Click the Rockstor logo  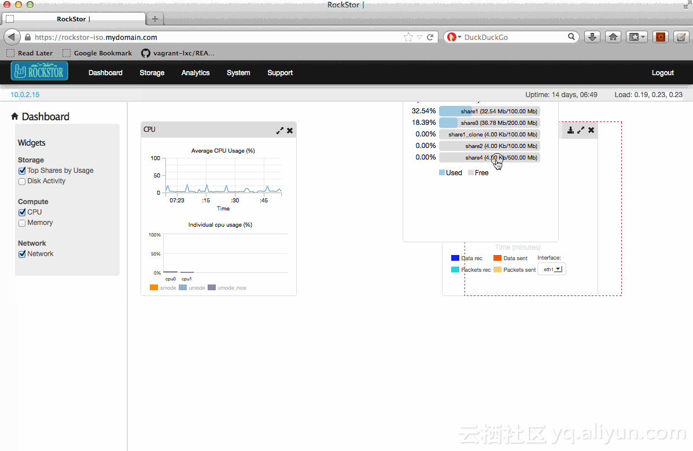[x=40, y=71]
